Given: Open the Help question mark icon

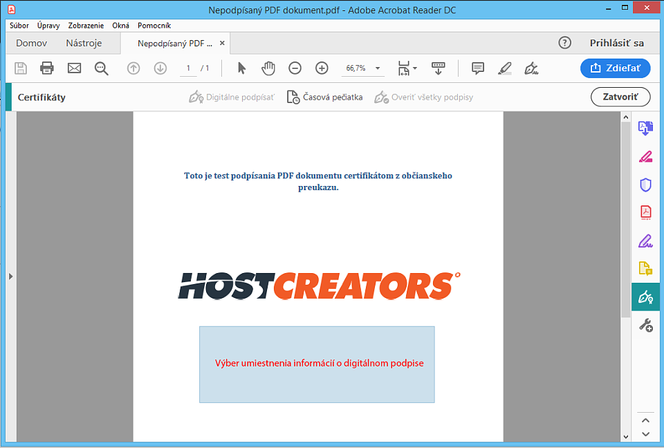Looking at the screenshot, I should click(564, 43).
